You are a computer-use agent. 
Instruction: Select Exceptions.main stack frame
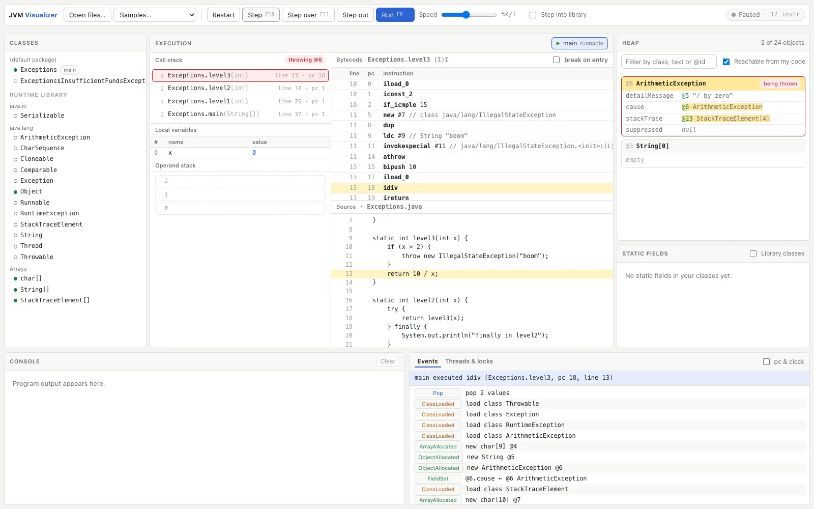[x=240, y=114]
